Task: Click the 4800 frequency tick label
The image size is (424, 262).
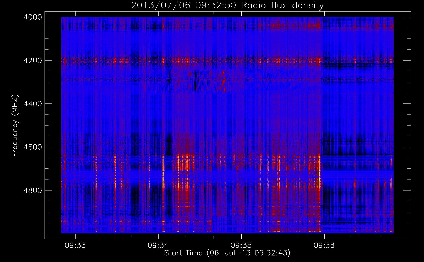Action: pyautogui.click(x=33, y=190)
